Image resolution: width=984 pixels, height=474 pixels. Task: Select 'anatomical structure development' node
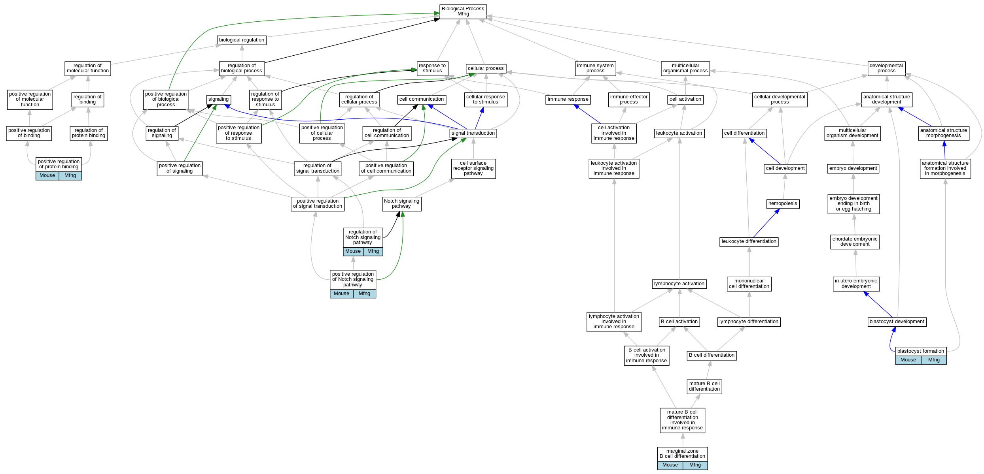point(887,100)
